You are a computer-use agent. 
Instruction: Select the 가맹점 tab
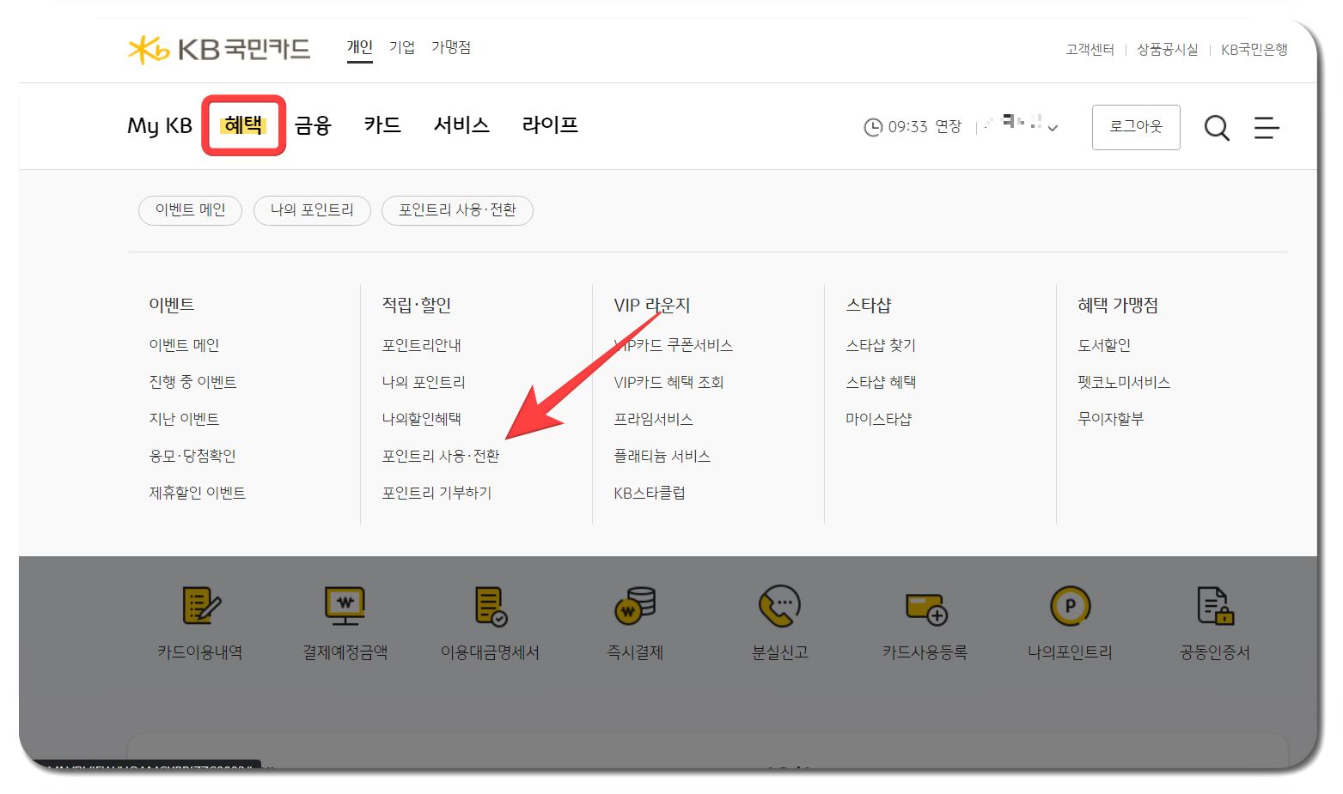coord(451,47)
